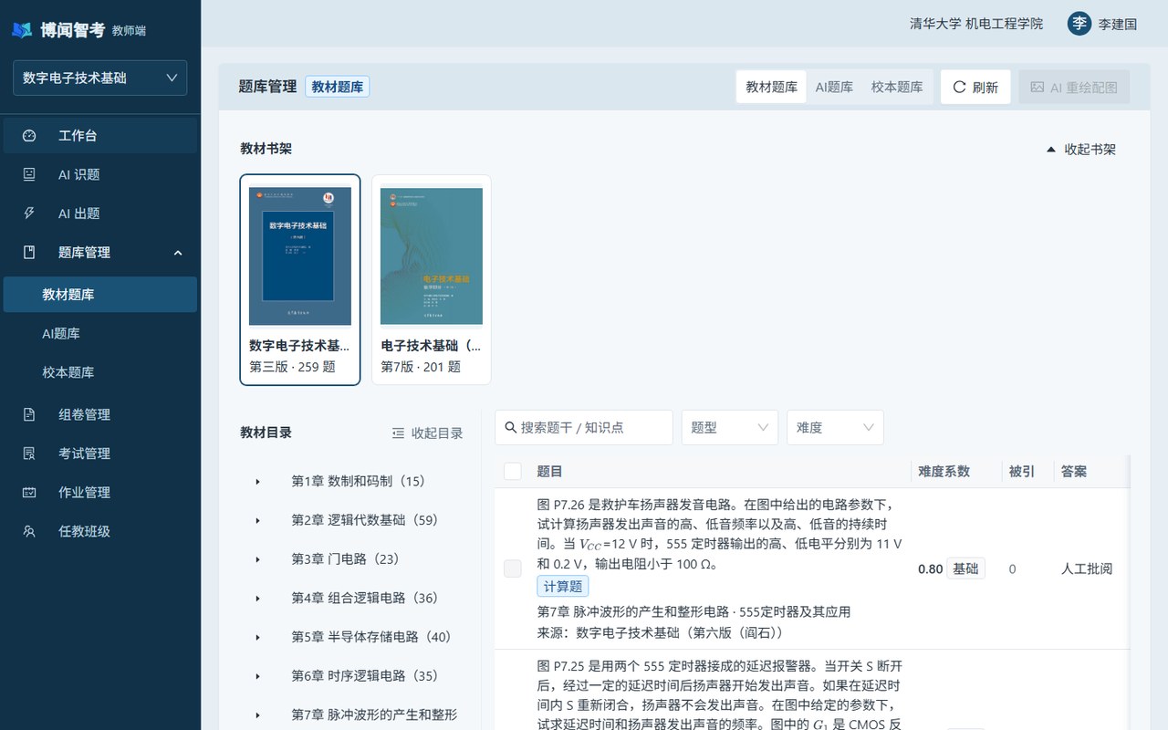Click the 组卷管理 document icon
1168x730 pixels.
coord(29,414)
